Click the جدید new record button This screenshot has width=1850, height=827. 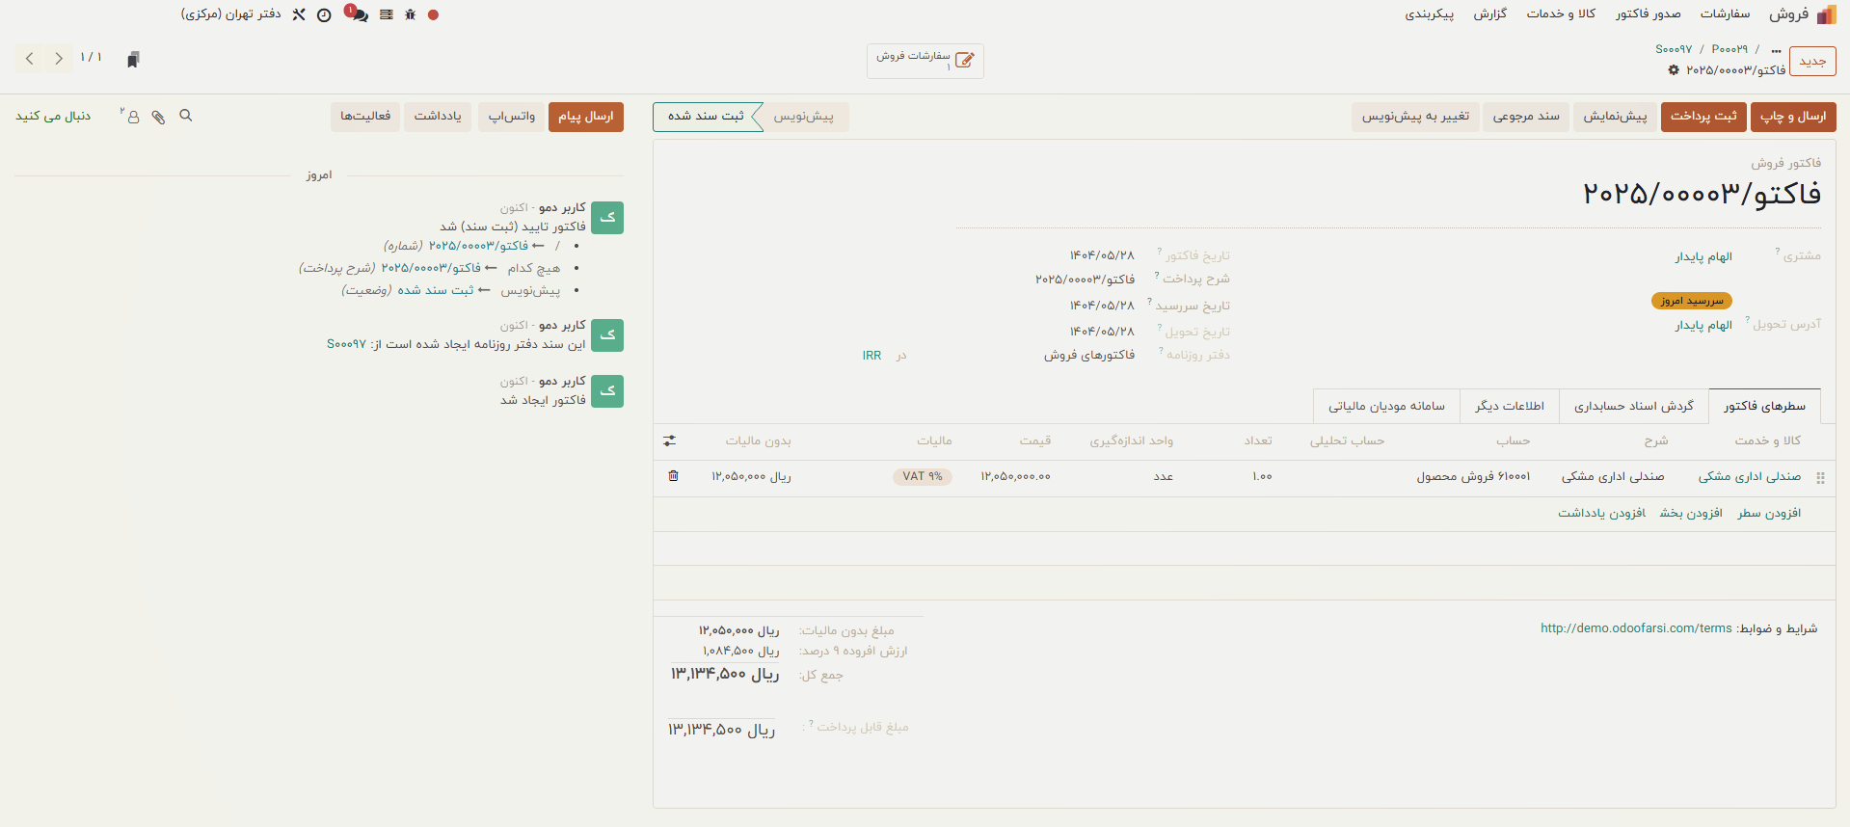click(x=1812, y=61)
